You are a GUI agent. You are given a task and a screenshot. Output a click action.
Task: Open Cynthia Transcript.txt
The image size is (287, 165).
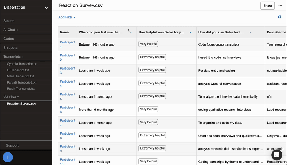point(22,64)
